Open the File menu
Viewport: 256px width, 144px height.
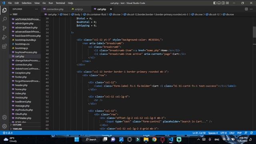(x=10, y=3)
